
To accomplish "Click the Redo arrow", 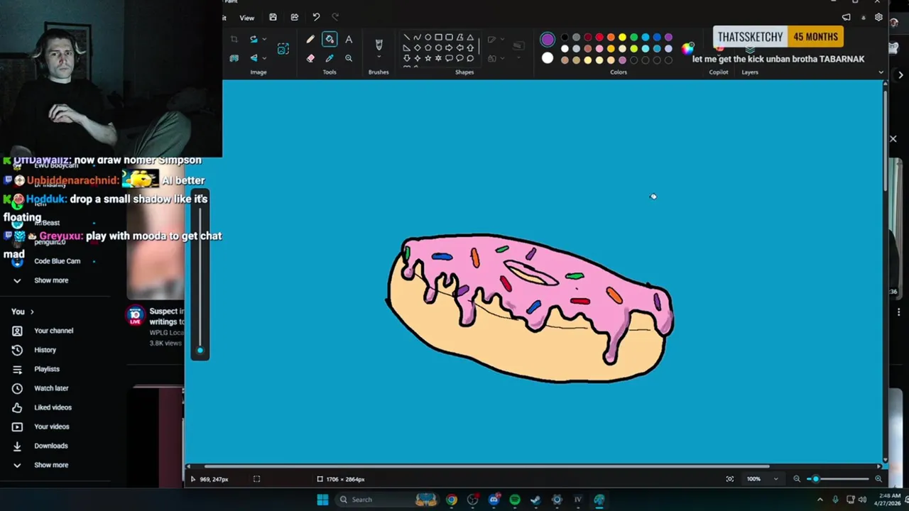I will point(335,17).
